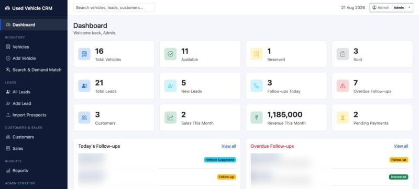
Task: Click the Reports bar chart icon
Action: tap(8, 171)
